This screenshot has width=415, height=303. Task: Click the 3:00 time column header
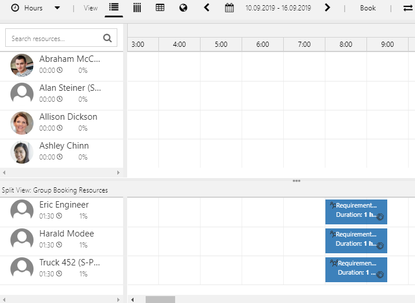pos(143,44)
